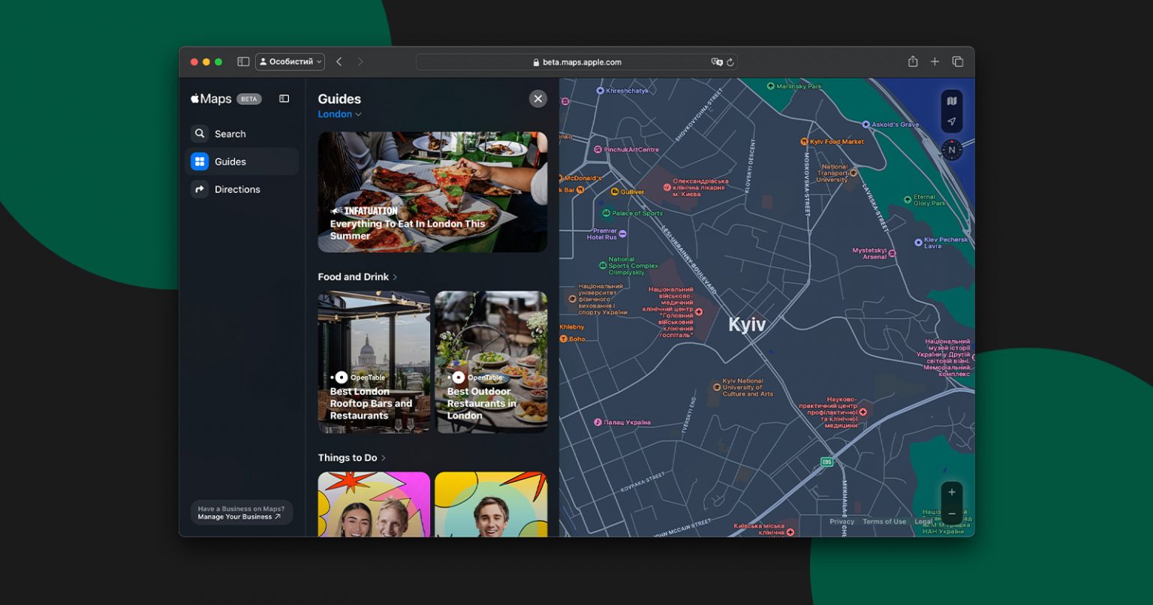Open the Особистий profile dropdown
Viewport: 1153px width, 605px height.
[290, 62]
